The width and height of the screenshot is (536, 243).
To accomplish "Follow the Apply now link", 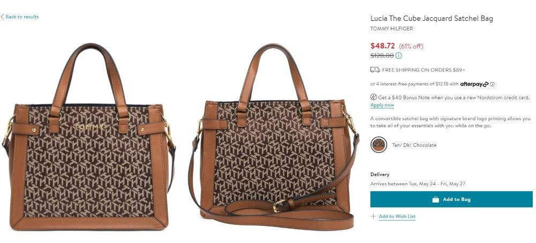I will pos(382,105).
